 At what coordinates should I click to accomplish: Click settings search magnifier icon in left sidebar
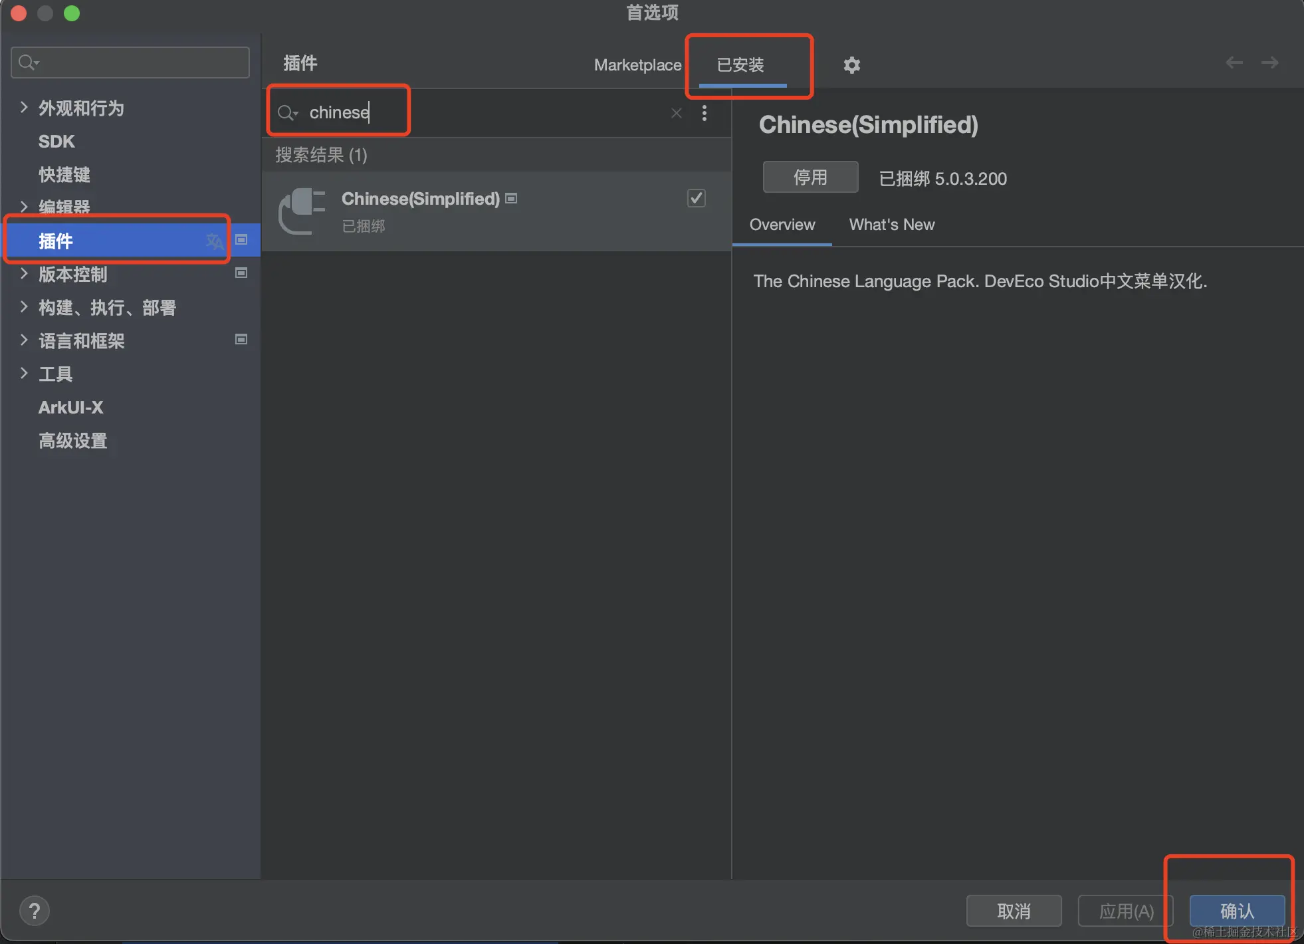tap(27, 62)
